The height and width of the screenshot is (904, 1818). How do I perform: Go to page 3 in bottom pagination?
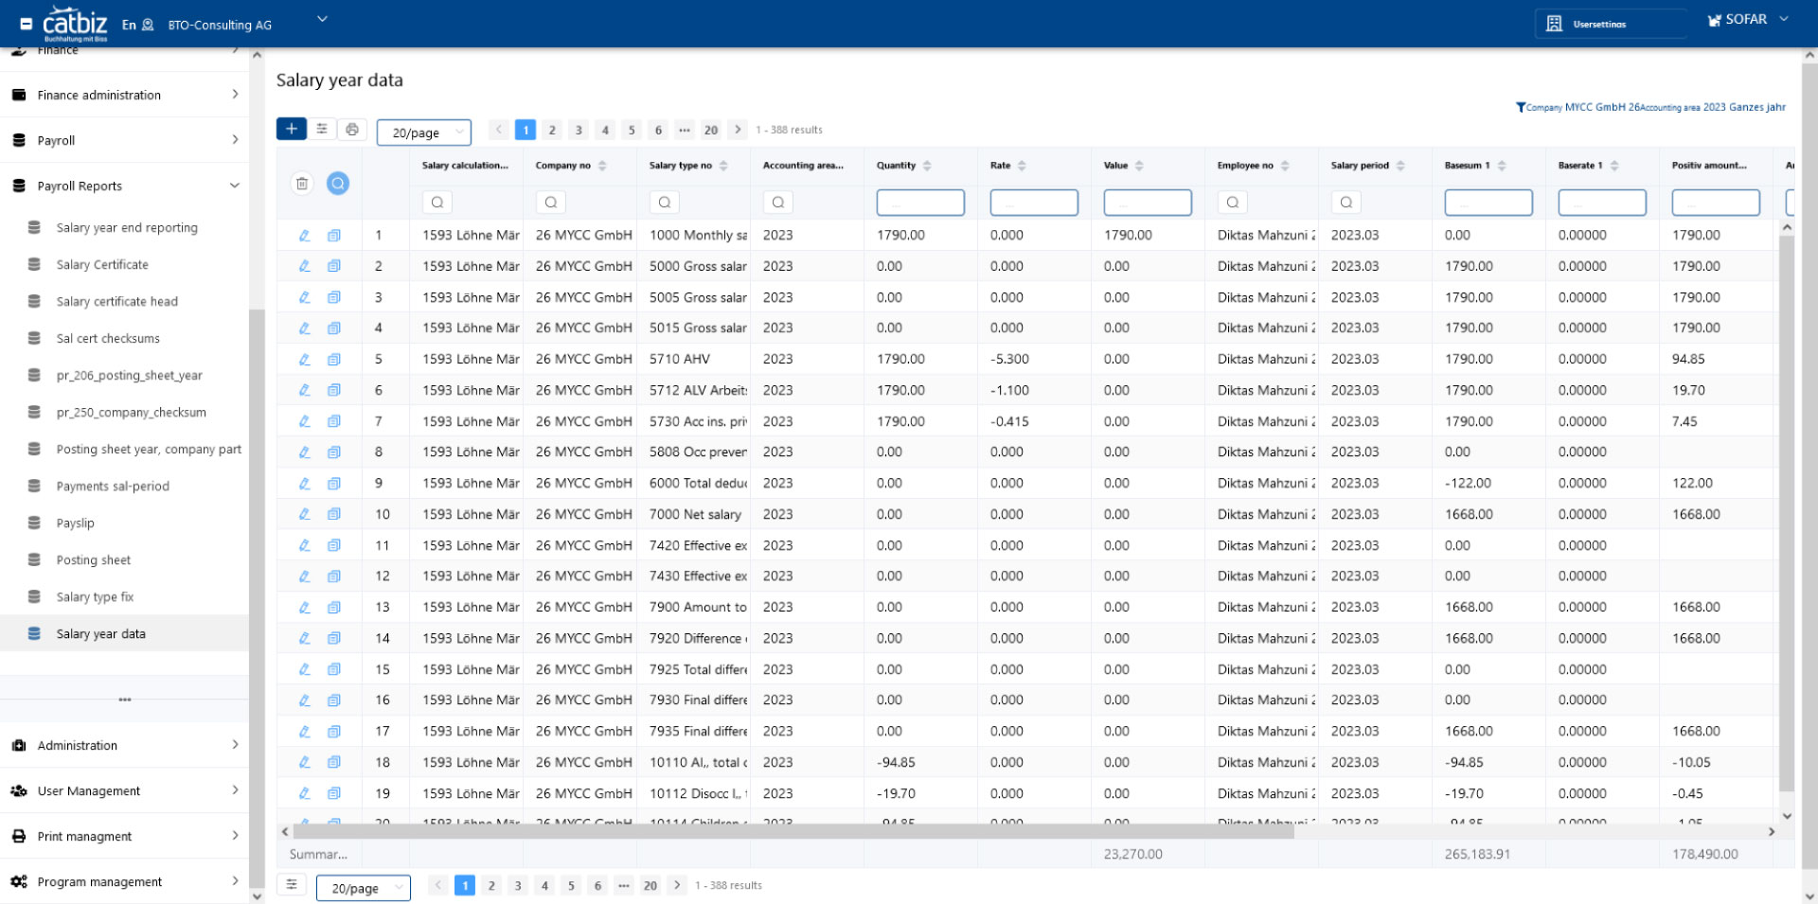pos(518,886)
